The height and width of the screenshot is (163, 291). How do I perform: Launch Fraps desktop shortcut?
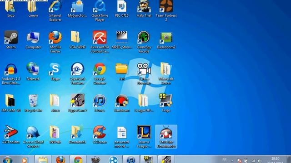(166, 103)
